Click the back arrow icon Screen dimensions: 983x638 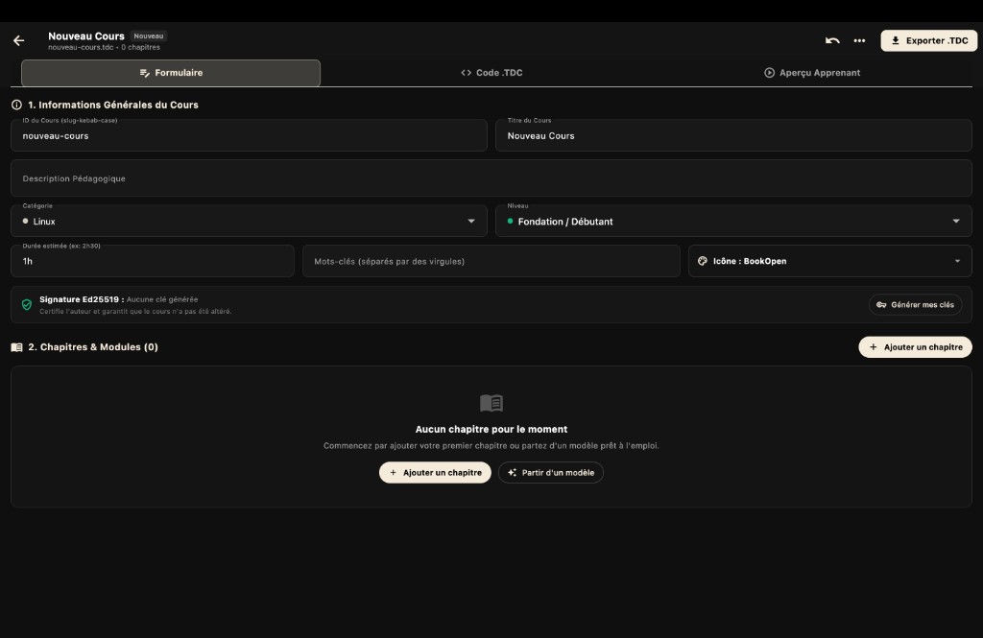[19, 40]
